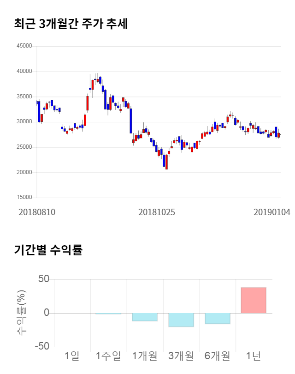
Task: Select the 20181025 date label
Action: tap(157, 212)
